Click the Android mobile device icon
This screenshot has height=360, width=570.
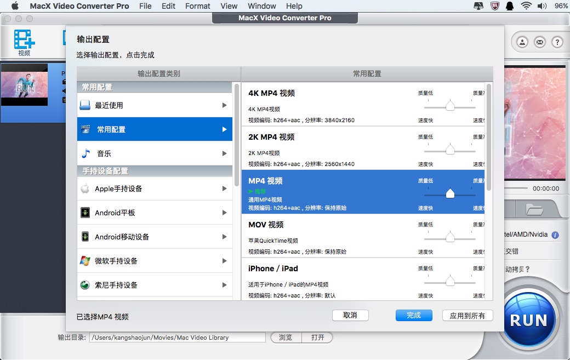click(x=85, y=237)
